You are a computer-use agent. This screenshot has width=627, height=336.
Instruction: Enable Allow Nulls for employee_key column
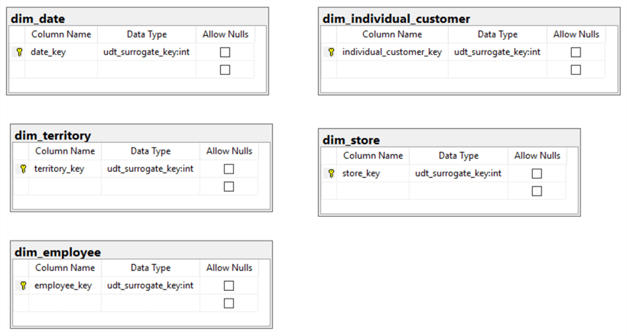tap(229, 286)
